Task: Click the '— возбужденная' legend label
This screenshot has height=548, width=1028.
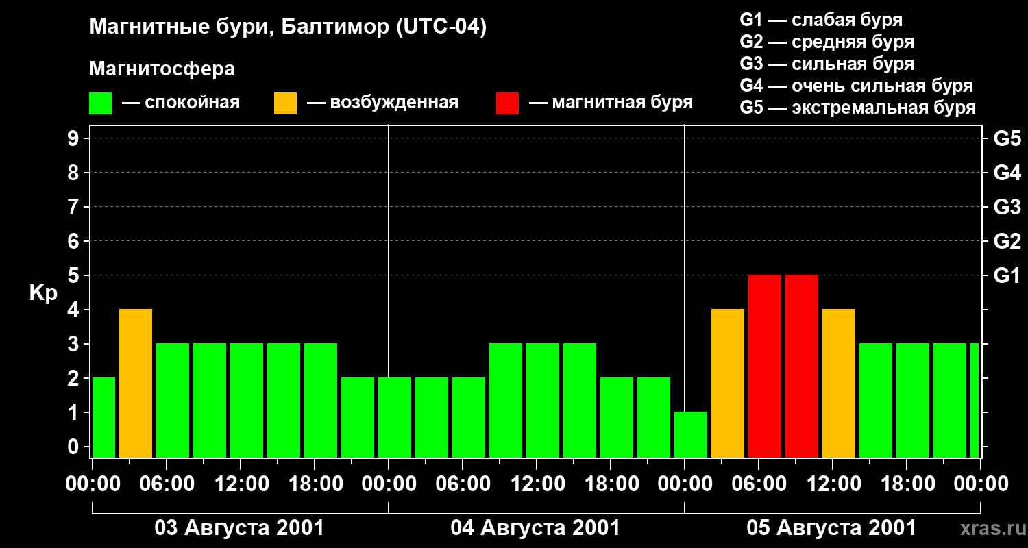Action: 382,103
